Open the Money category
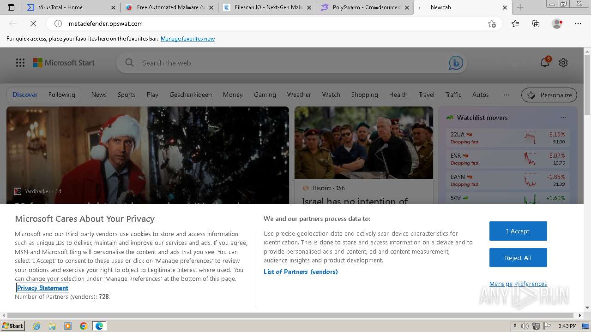 [233, 95]
